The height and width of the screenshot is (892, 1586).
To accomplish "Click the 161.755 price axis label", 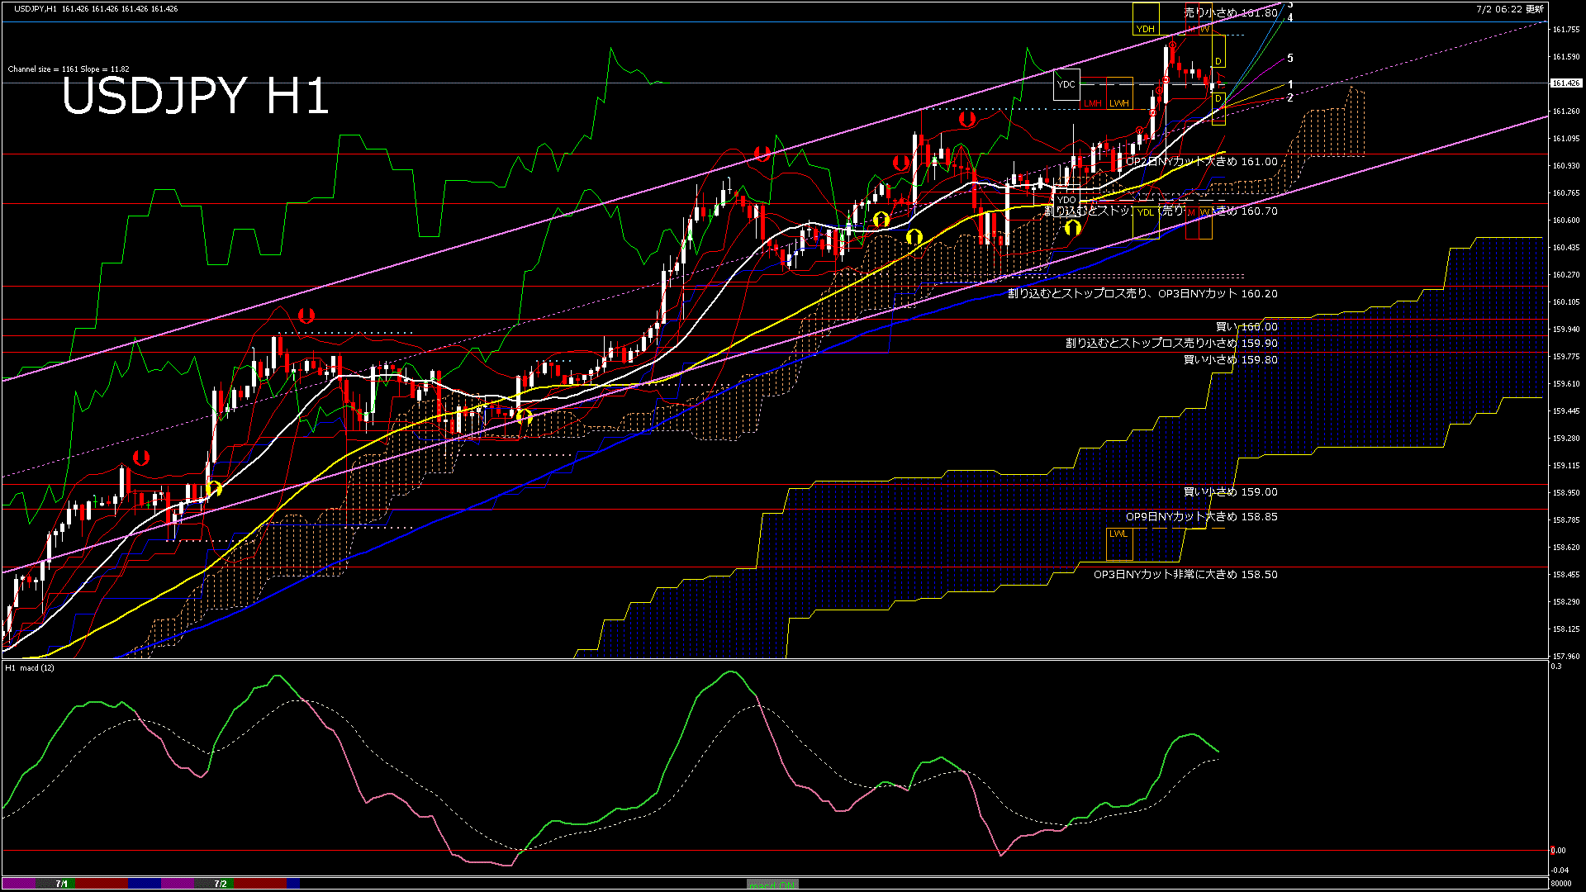I will click(x=1566, y=30).
